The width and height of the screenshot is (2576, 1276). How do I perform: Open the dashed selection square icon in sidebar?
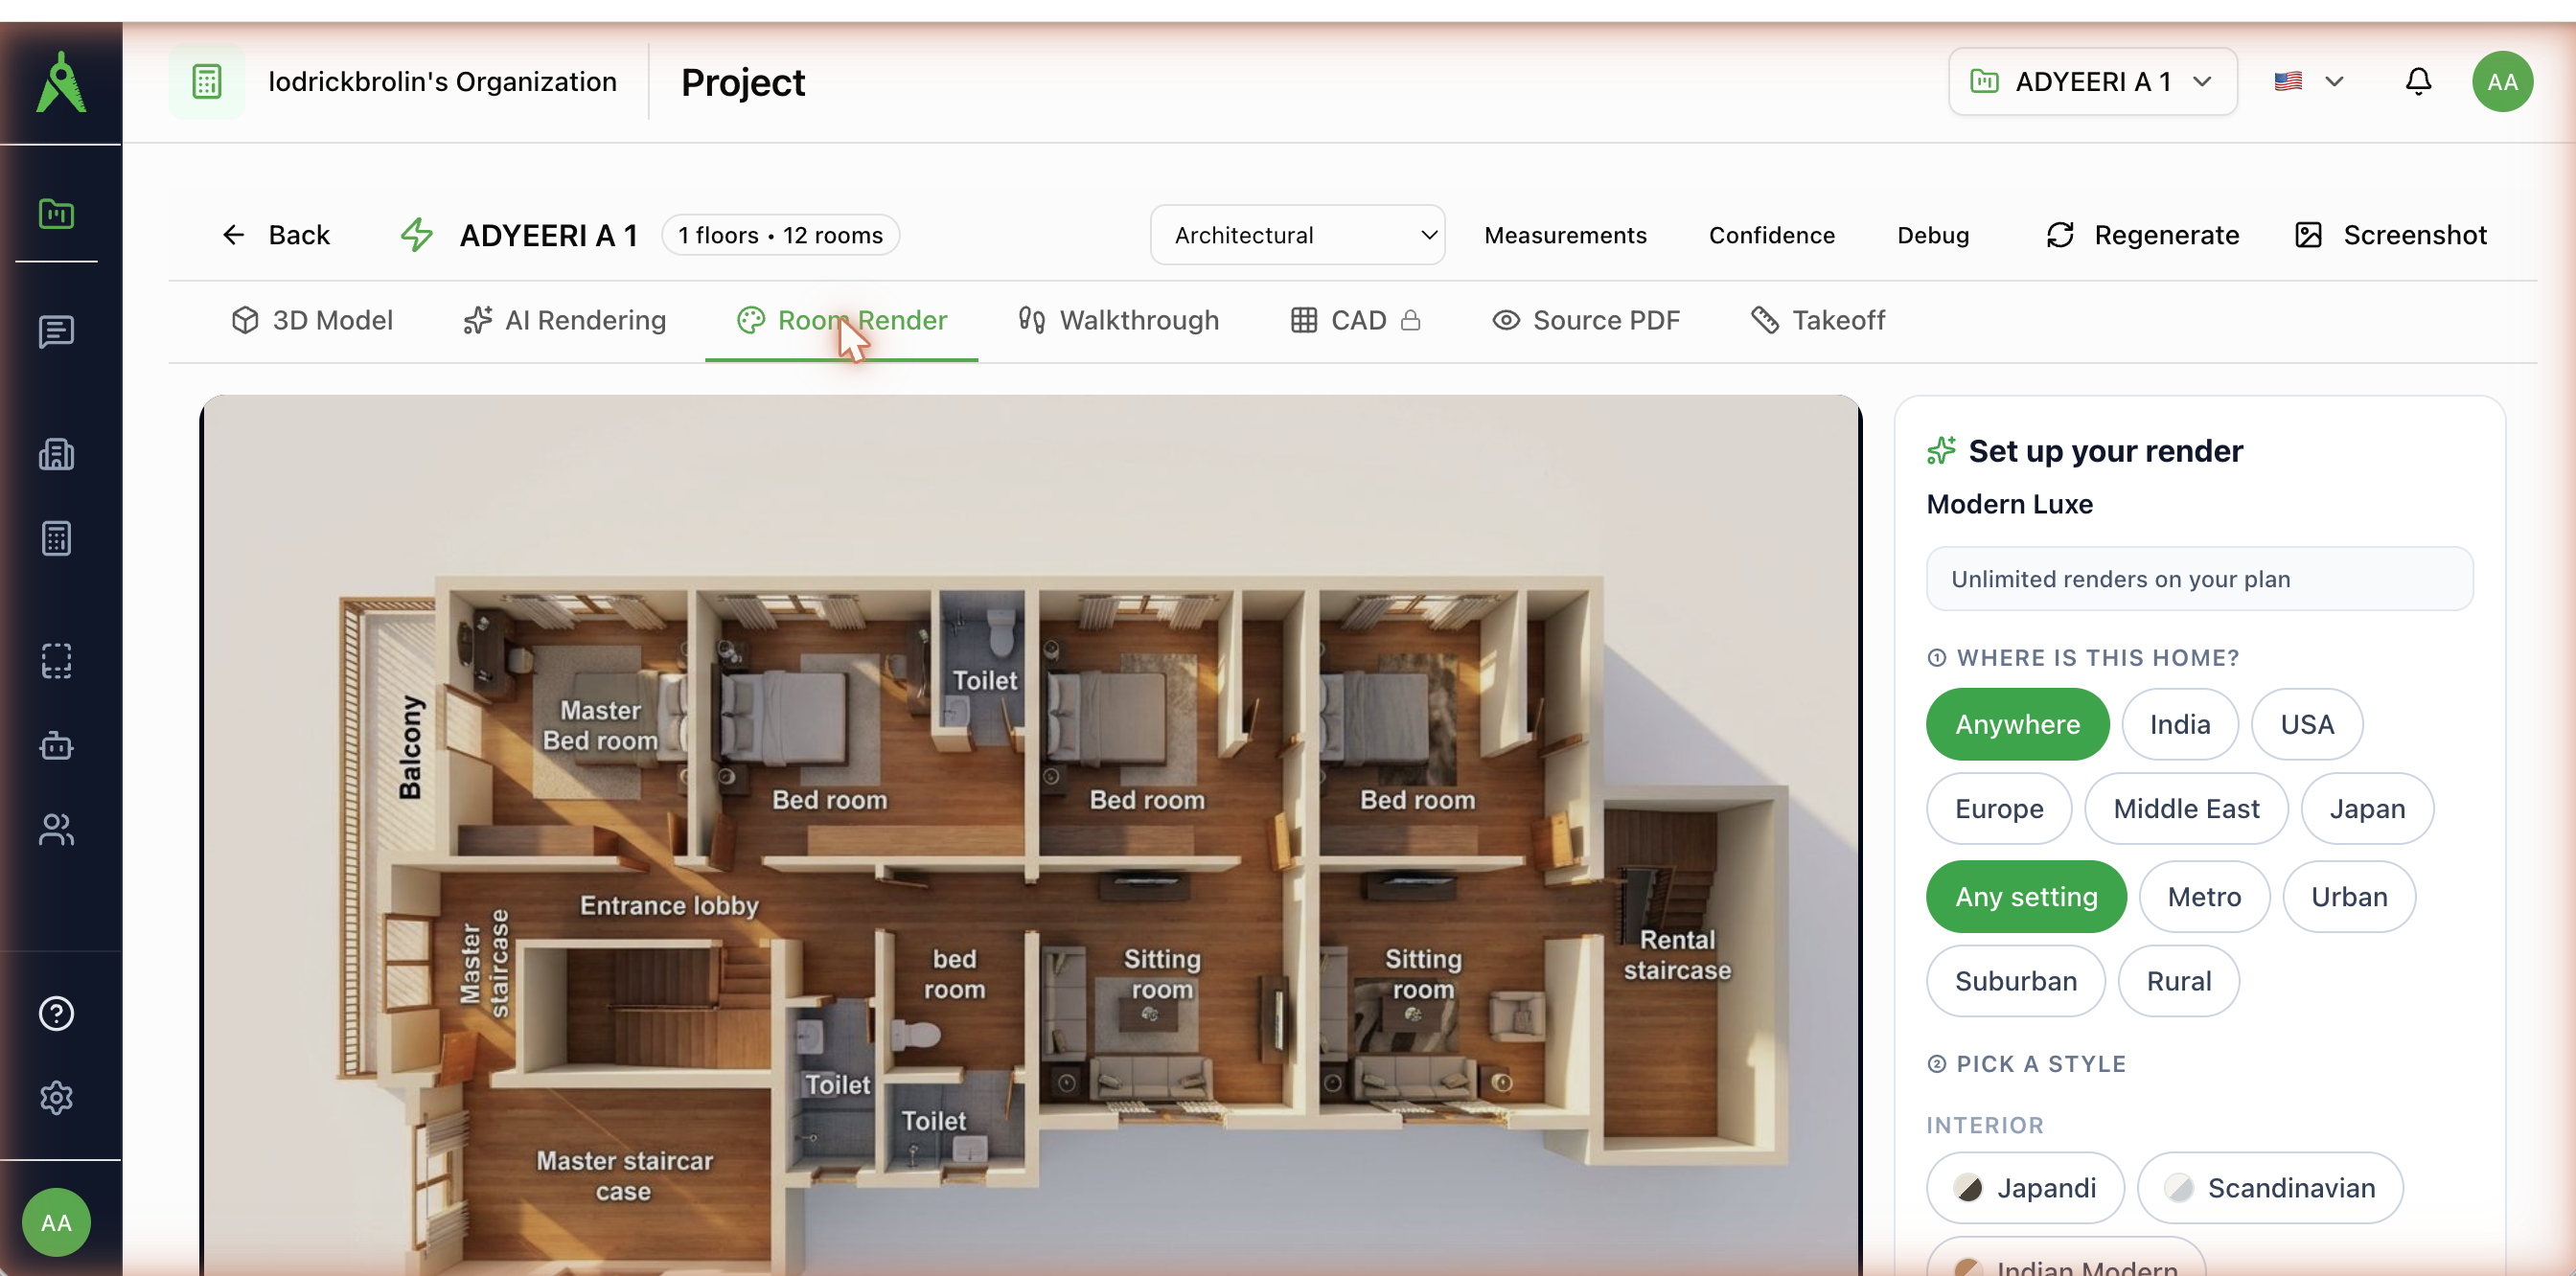tap(56, 660)
